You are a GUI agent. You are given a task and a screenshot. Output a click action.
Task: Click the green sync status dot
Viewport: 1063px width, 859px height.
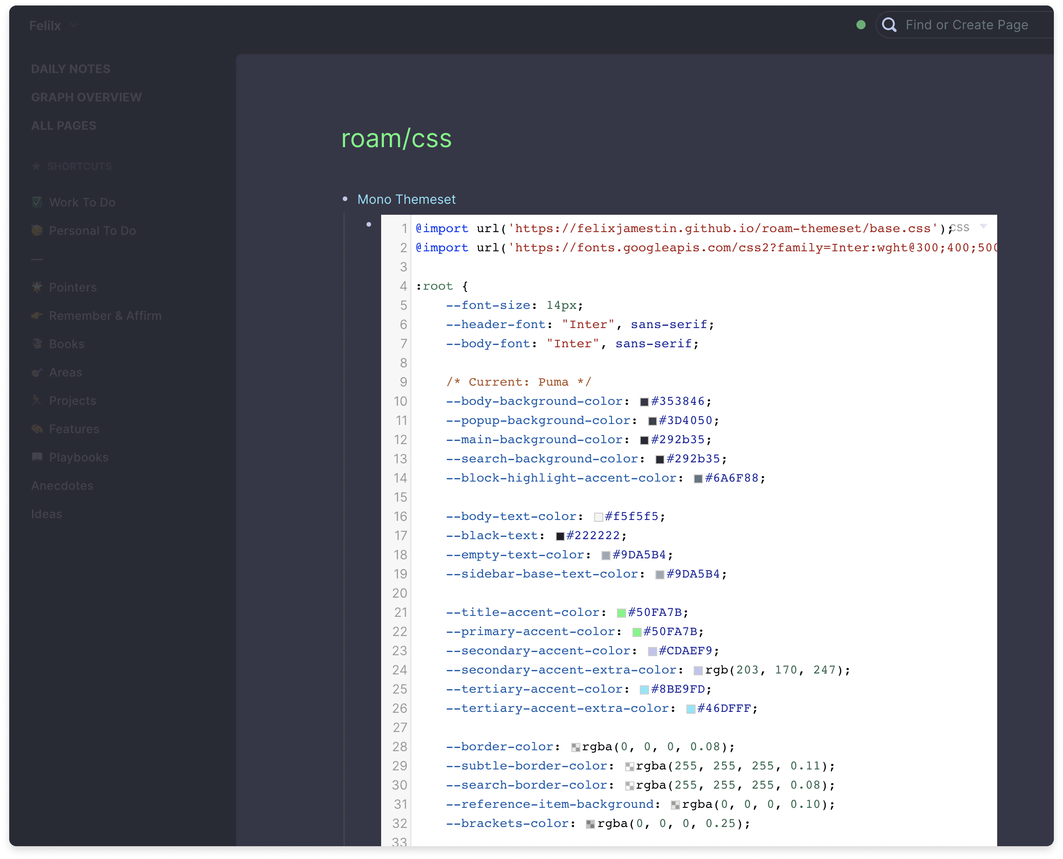[861, 25]
